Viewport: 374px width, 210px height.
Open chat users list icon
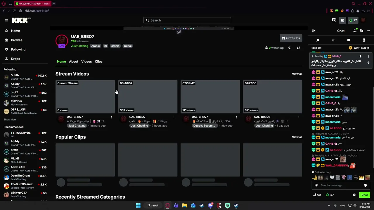pos(361,31)
